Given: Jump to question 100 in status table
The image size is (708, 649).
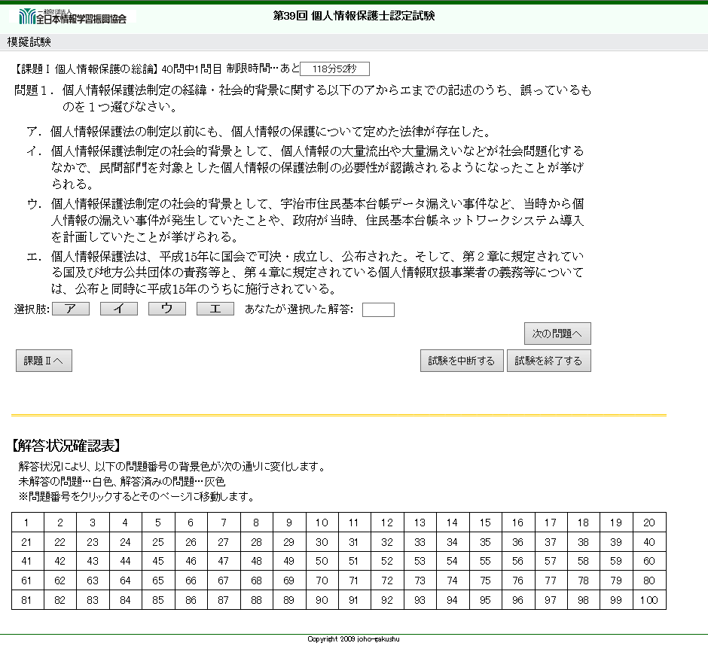Looking at the screenshot, I should point(649,600).
